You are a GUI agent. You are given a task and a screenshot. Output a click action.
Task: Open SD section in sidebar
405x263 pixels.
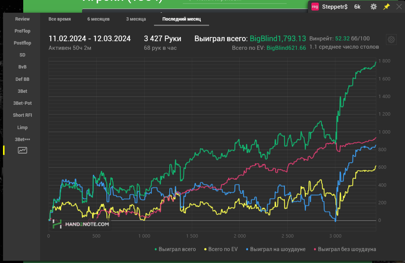(22, 55)
